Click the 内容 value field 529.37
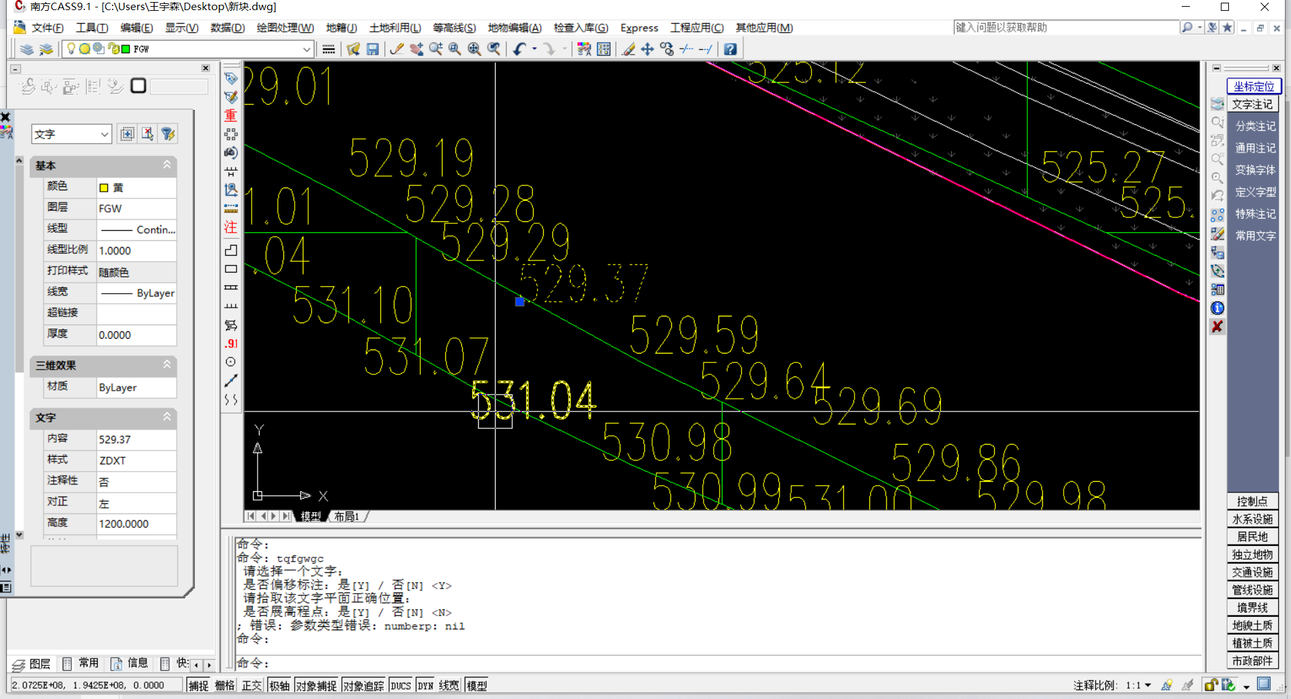This screenshot has width=1291, height=699. (x=136, y=439)
